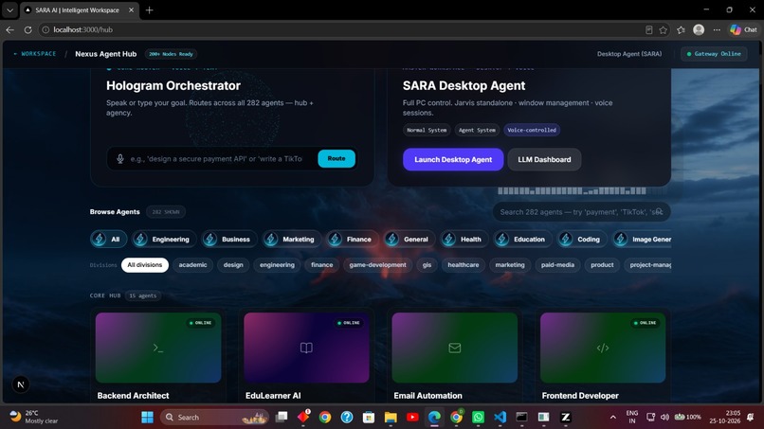Select the General category filter
The height and width of the screenshot is (429, 764).
click(409, 239)
